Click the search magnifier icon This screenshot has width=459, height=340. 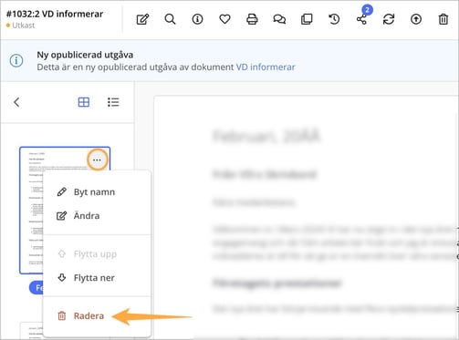(x=170, y=19)
